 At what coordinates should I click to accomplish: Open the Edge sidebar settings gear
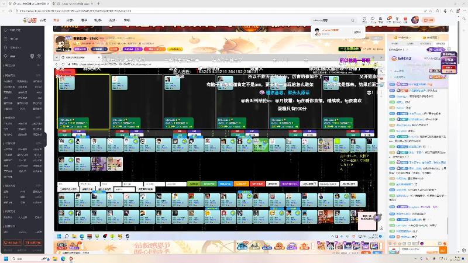pos(464,251)
